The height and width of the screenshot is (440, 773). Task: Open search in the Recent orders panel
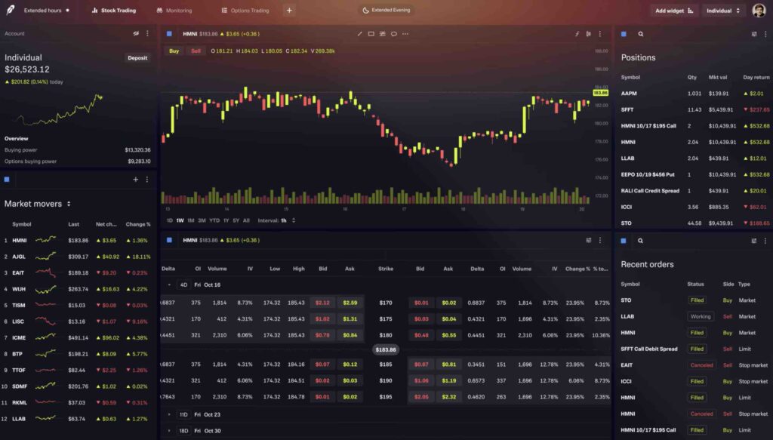coord(641,241)
